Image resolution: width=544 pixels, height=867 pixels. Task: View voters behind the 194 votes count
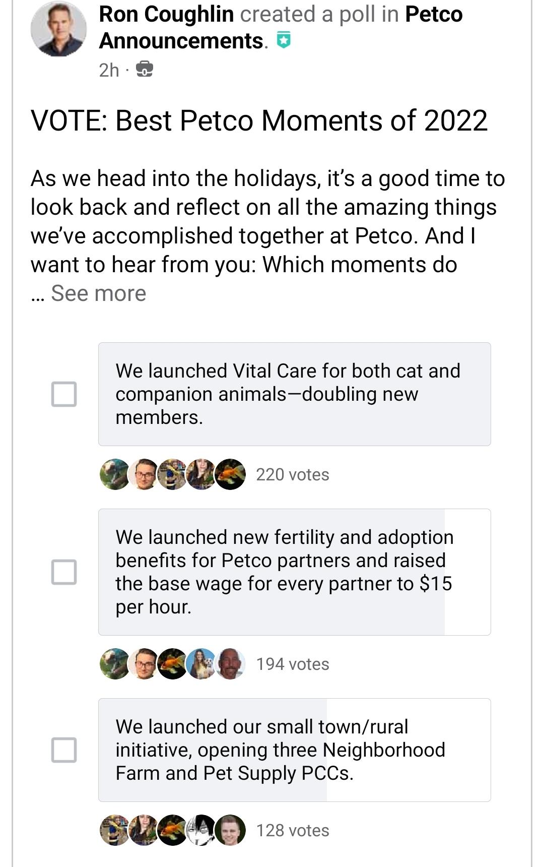(x=292, y=664)
